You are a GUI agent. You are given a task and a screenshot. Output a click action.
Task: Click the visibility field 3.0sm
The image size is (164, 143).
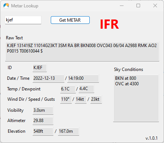[43, 110]
